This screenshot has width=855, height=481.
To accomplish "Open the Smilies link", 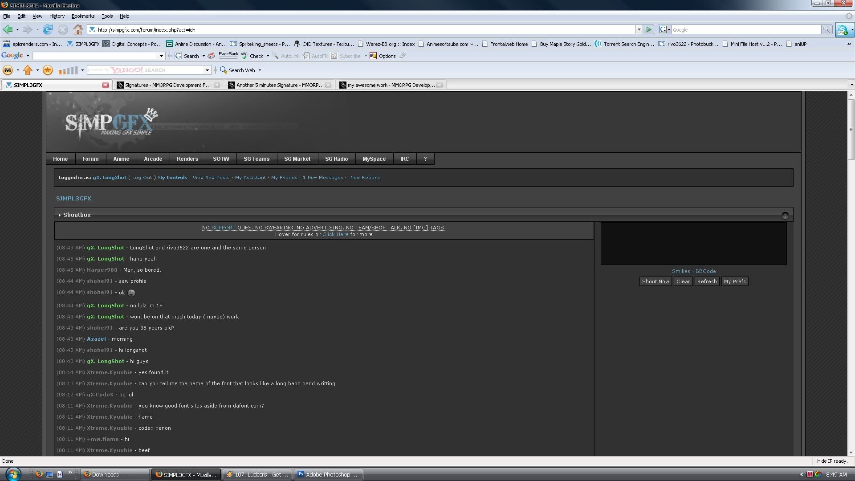I will coord(681,271).
